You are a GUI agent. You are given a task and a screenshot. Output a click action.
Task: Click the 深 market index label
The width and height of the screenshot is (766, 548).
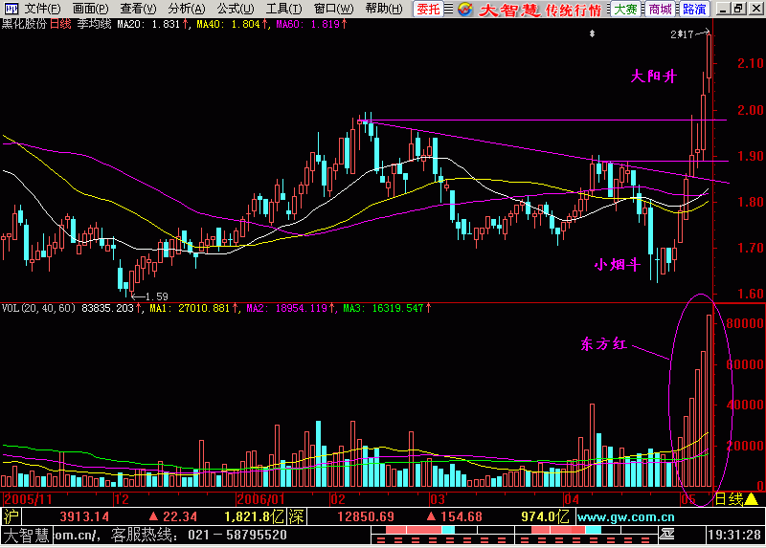[297, 516]
